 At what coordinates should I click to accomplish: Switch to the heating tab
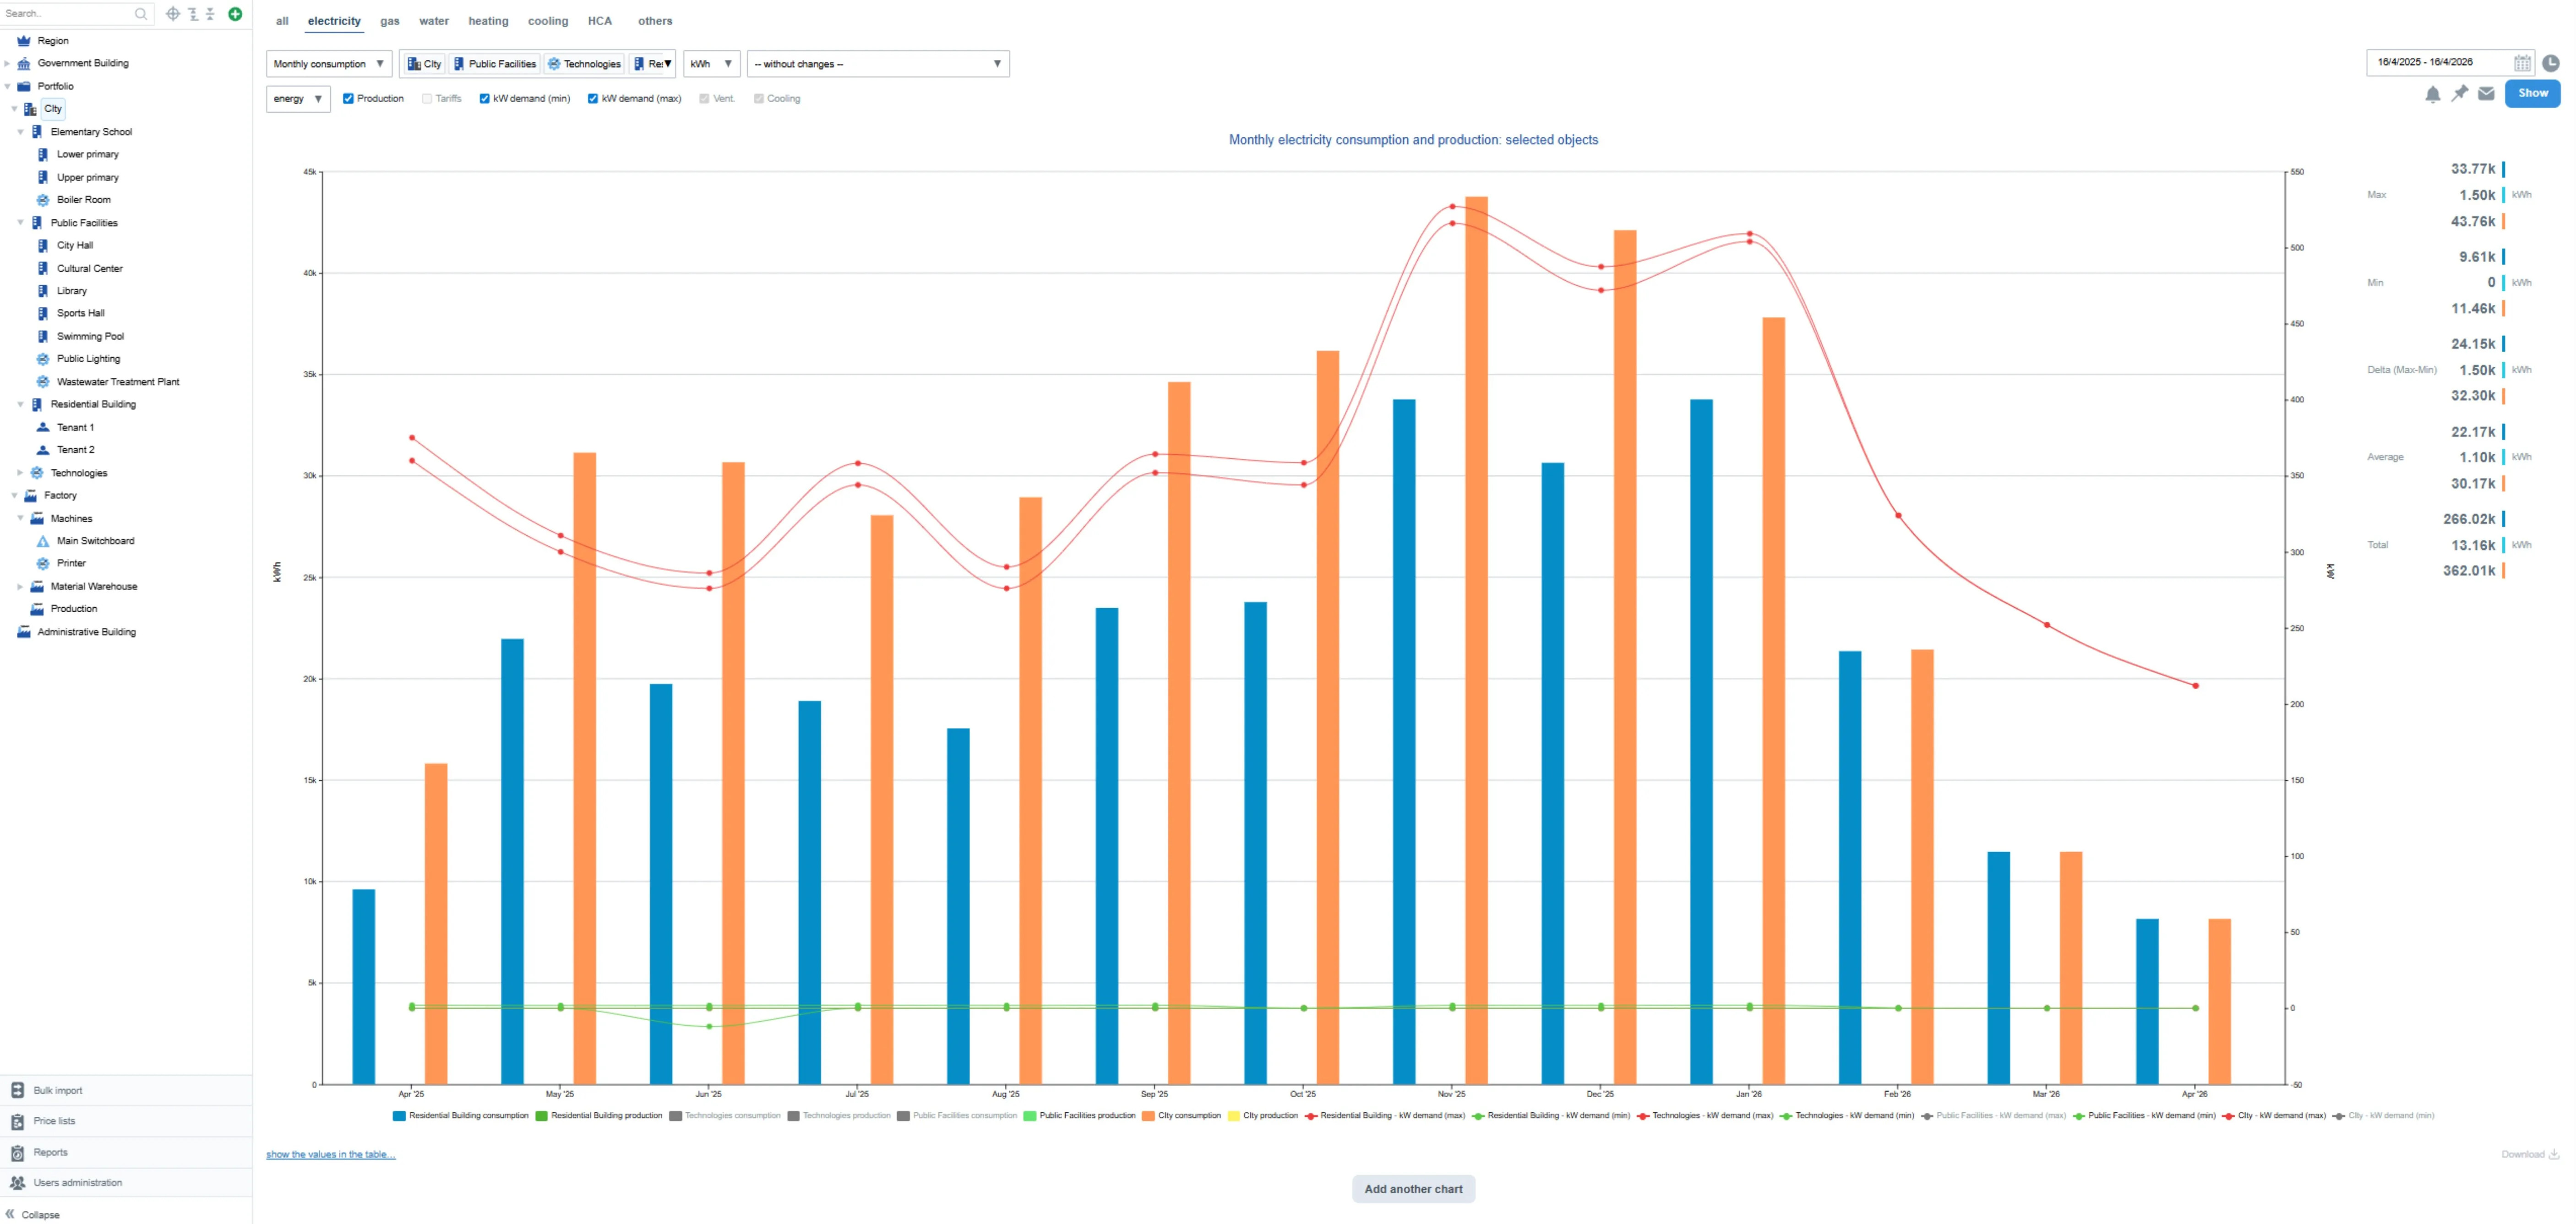click(488, 21)
